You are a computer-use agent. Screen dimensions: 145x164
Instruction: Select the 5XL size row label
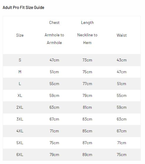click(20, 143)
